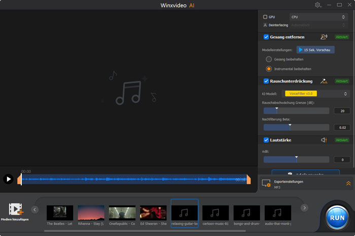Open the CPU selection dropdown
This screenshot has height=236, width=355.
coord(317,17)
